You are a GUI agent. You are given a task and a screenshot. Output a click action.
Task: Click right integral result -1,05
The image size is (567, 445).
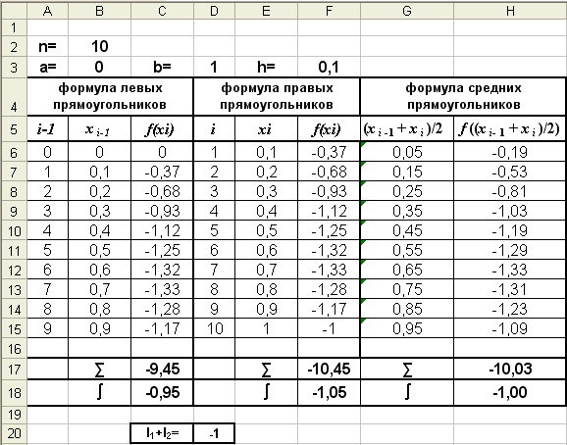click(329, 392)
